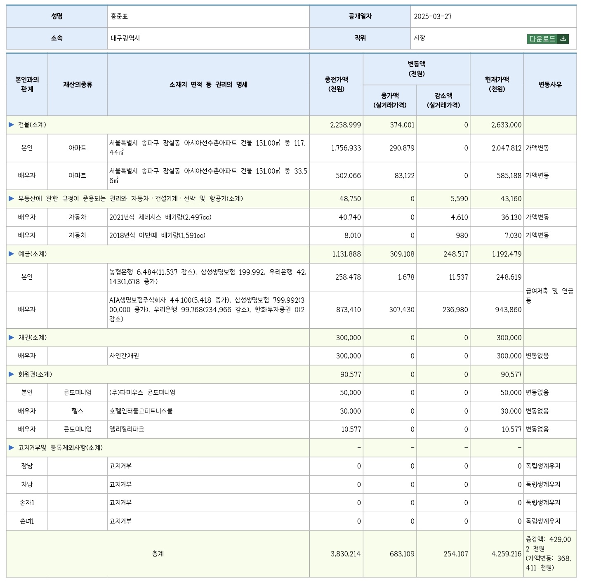
Task: Click the arrow beside 채권(소계)
Action: tap(12, 337)
